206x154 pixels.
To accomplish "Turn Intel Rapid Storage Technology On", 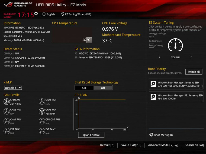I will point(84,88).
